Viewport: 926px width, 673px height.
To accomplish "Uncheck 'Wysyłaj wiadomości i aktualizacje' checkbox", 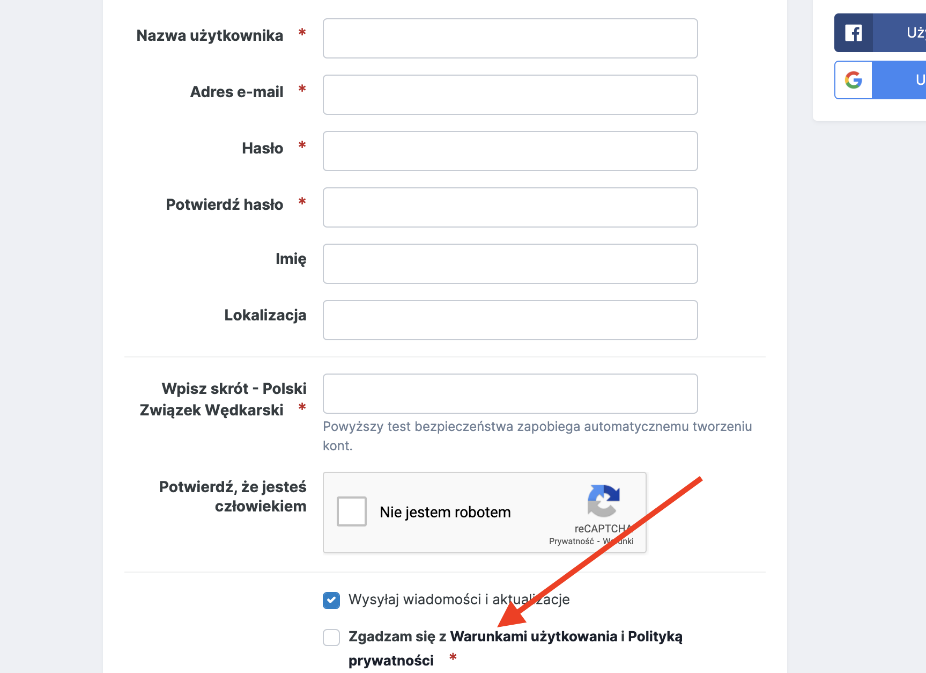I will 331,600.
